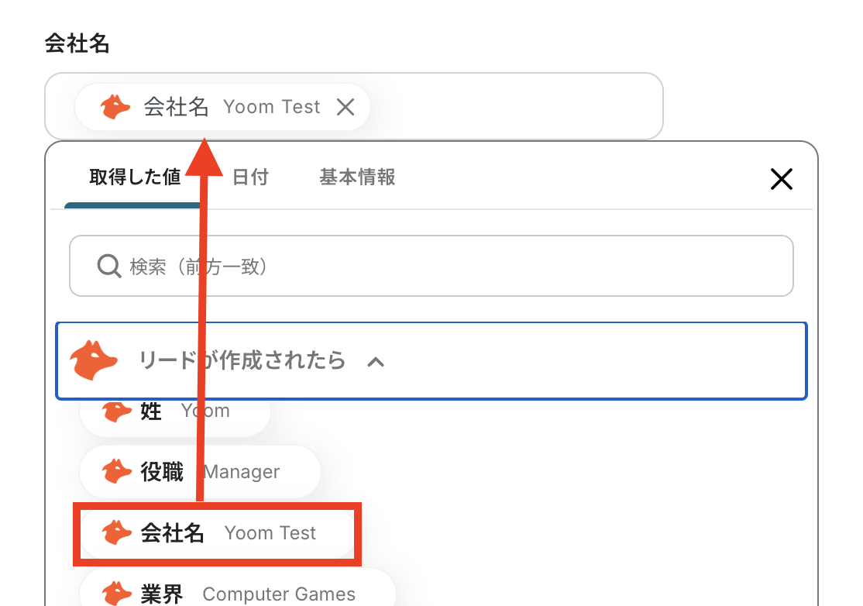Click the fox icon on リードが作成されたら

[x=94, y=360]
